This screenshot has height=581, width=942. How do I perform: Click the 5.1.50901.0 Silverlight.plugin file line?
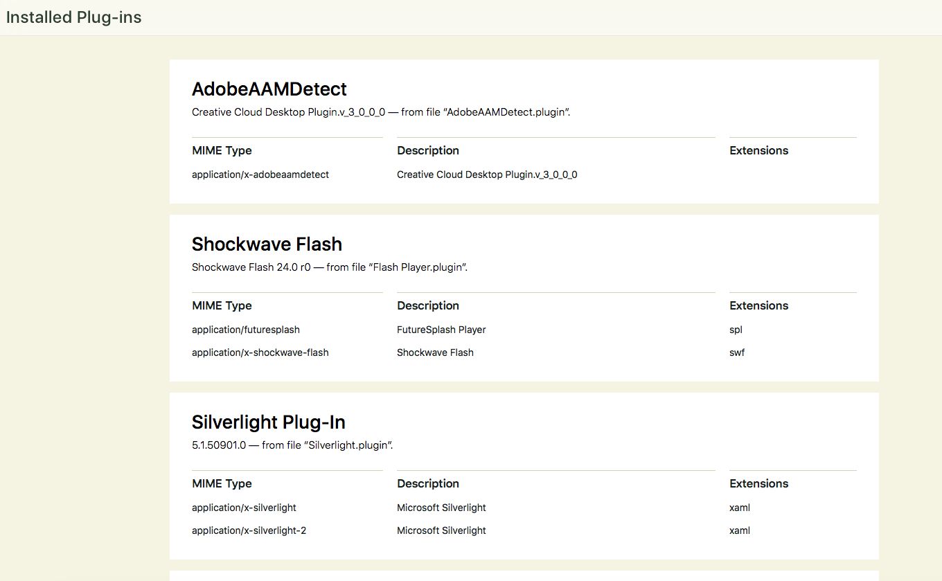(292, 445)
